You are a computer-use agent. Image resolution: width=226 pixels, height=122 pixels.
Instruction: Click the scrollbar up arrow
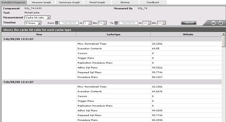223,34
